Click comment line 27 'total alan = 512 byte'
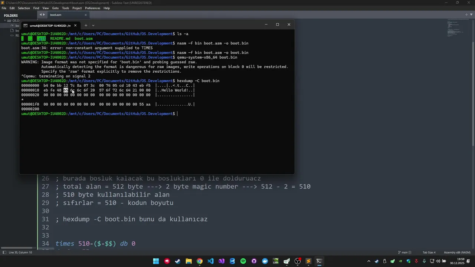The width and height of the screenshot is (475, 267). 183,187
